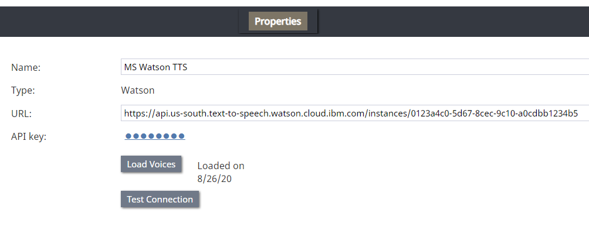
Task: Click the Test Connection button
Action: (160, 200)
